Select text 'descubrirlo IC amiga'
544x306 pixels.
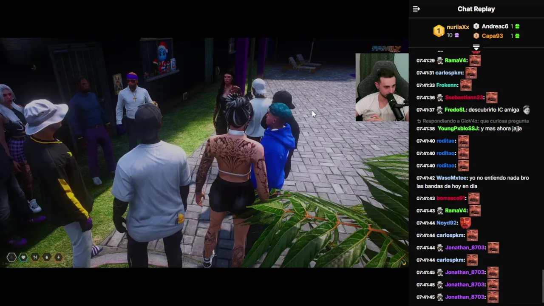coord(493,110)
